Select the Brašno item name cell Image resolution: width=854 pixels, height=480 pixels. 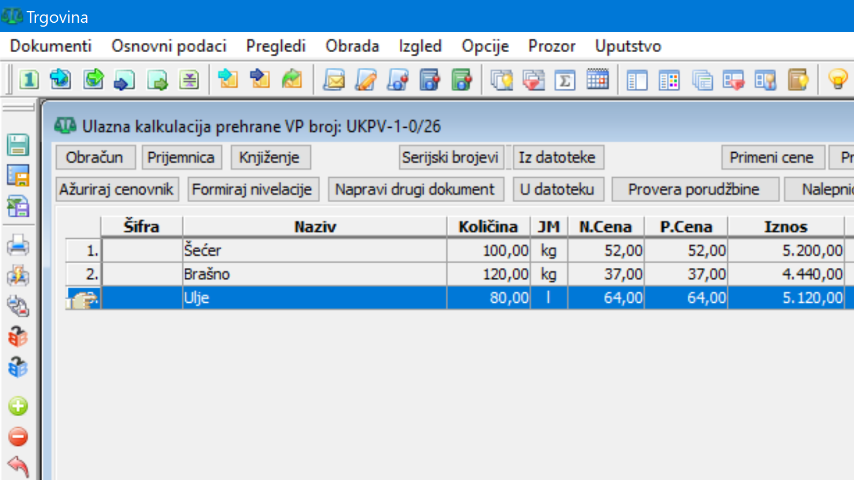(315, 274)
